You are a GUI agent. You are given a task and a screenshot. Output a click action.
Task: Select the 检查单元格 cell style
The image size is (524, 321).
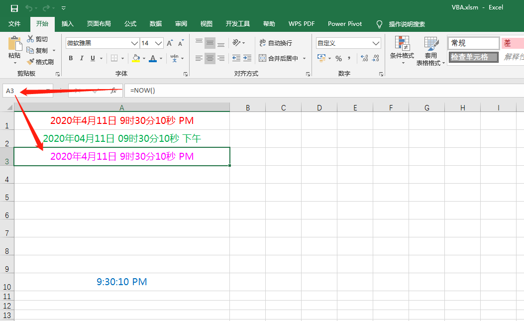pos(474,57)
